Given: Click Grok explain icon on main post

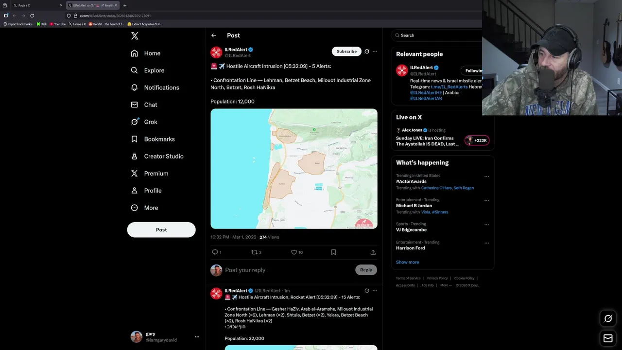Looking at the screenshot, I should [367, 52].
